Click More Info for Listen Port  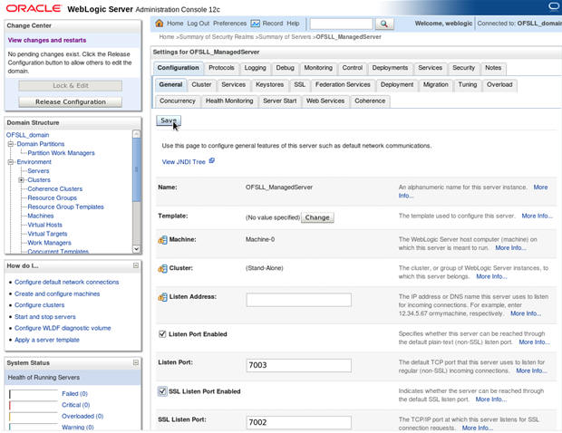click(x=531, y=370)
